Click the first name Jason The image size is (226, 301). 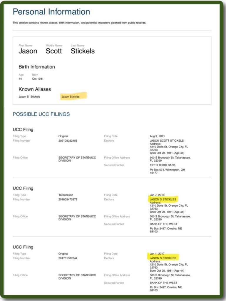point(28,51)
